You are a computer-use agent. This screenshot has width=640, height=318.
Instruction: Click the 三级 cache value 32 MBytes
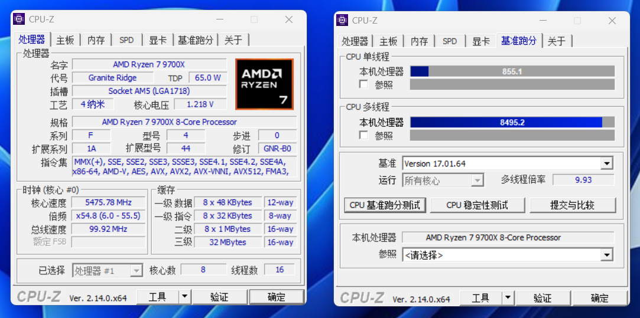(228, 242)
